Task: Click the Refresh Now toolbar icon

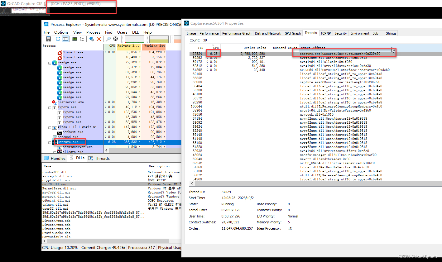Action: [58, 39]
